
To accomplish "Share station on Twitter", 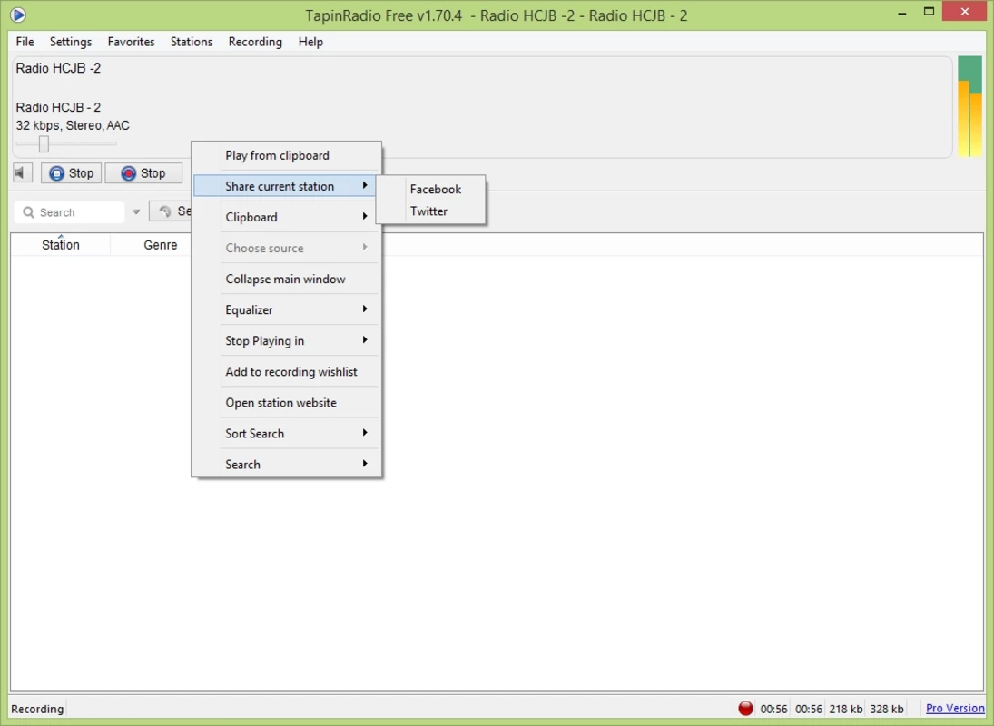I will tap(428, 211).
